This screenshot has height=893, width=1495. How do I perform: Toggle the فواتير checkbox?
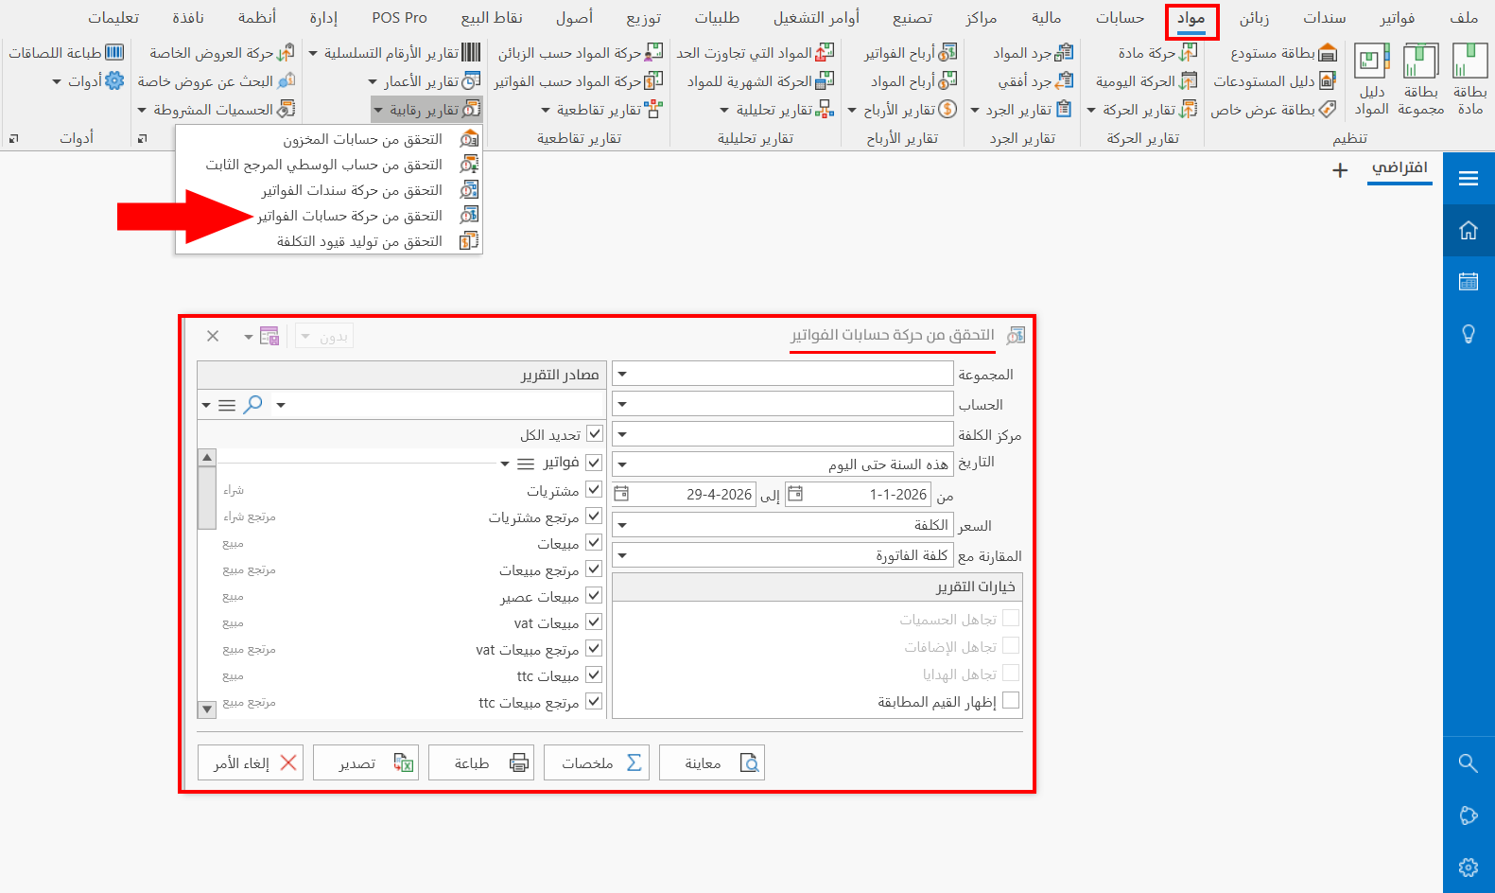pos(594,463)
